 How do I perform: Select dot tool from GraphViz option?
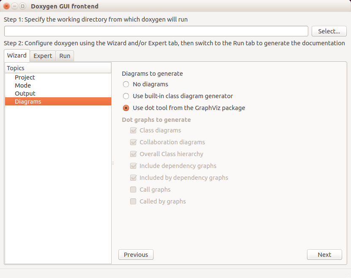(x=126, y=108)
